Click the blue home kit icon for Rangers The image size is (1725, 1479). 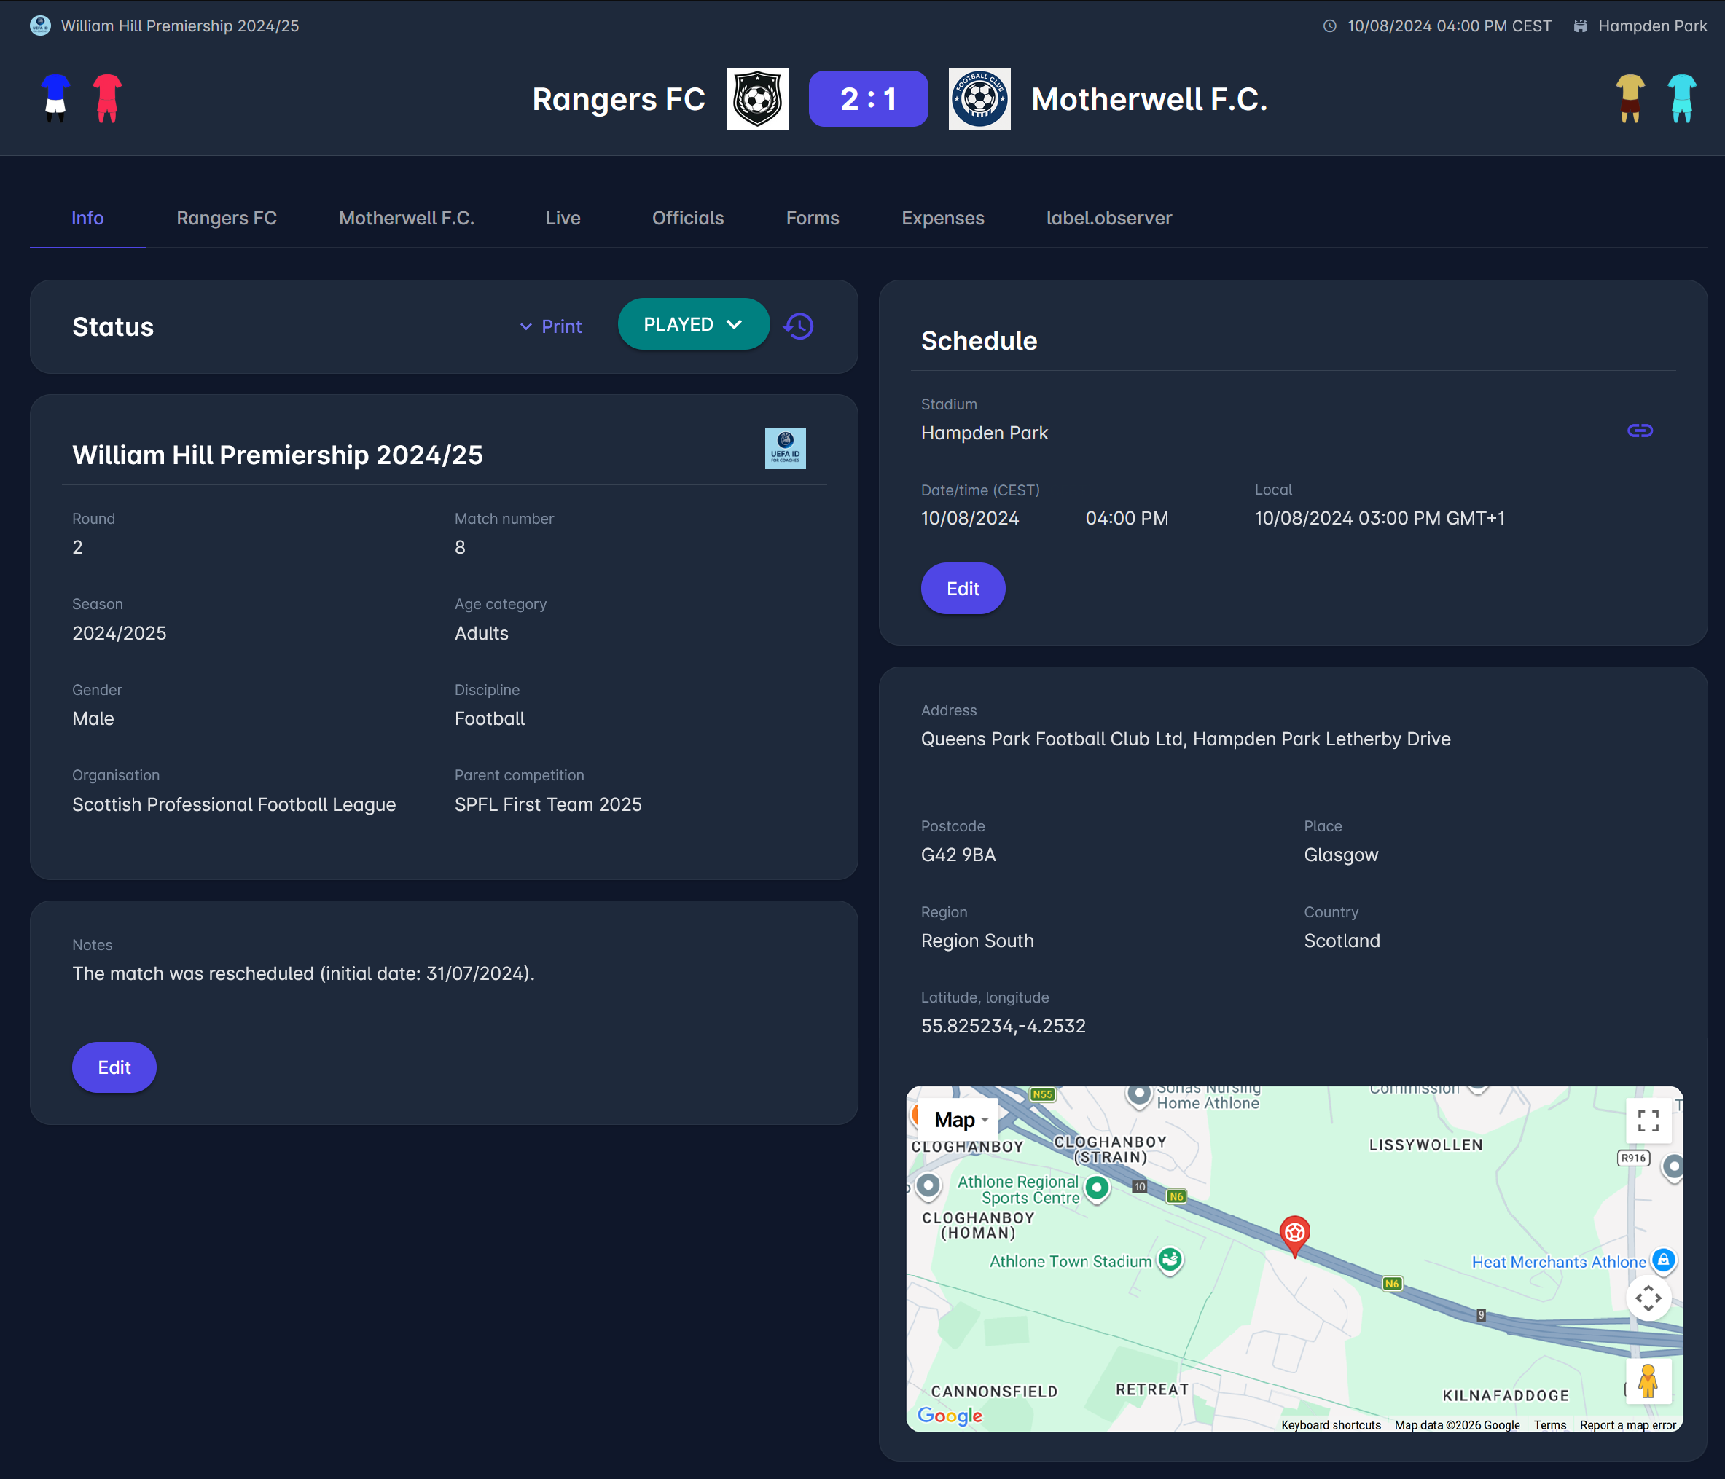(x=56, y=98)
